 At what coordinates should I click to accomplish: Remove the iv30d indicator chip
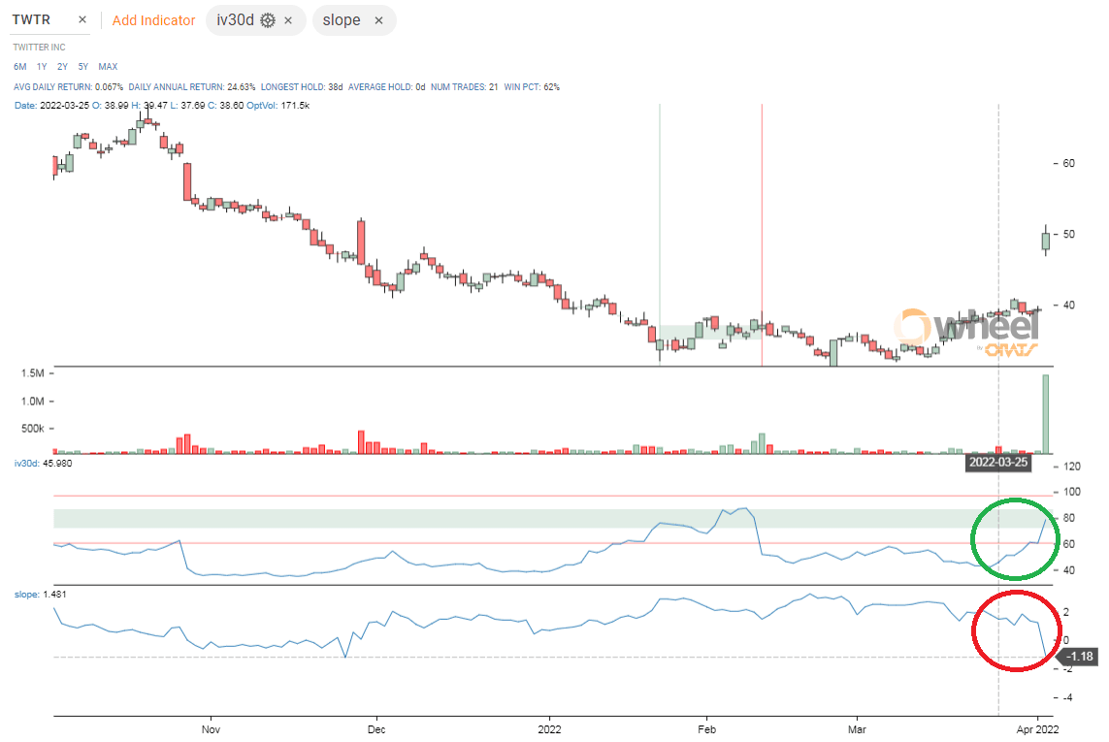pos(288,20)
